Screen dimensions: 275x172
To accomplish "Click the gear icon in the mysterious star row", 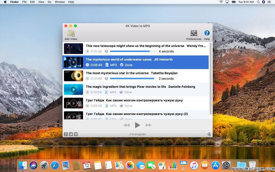I will [x=106, y=79].
